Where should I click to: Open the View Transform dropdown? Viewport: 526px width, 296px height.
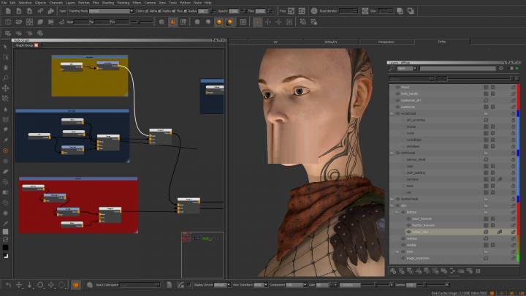tap(261, 285)
